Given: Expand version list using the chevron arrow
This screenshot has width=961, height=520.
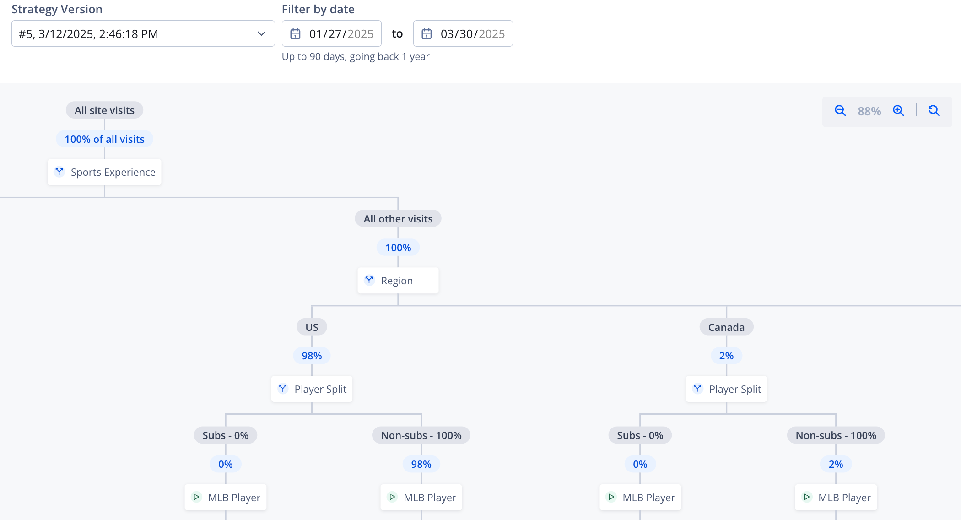Looking at the screenshot, I should (x=261, y=34).
